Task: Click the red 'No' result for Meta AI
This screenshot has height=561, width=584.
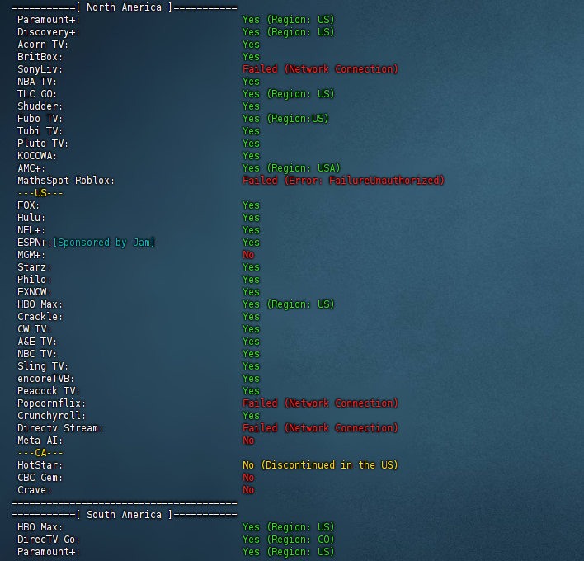Action: (x=248, y=441)
